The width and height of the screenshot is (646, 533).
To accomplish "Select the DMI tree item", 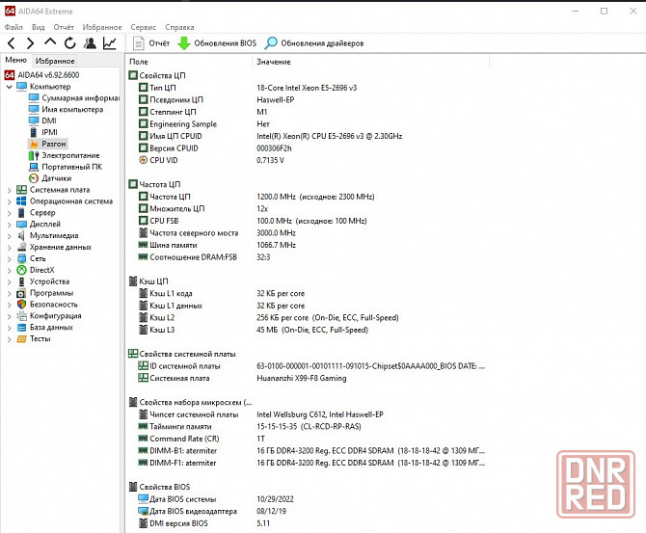I will 42,120.
